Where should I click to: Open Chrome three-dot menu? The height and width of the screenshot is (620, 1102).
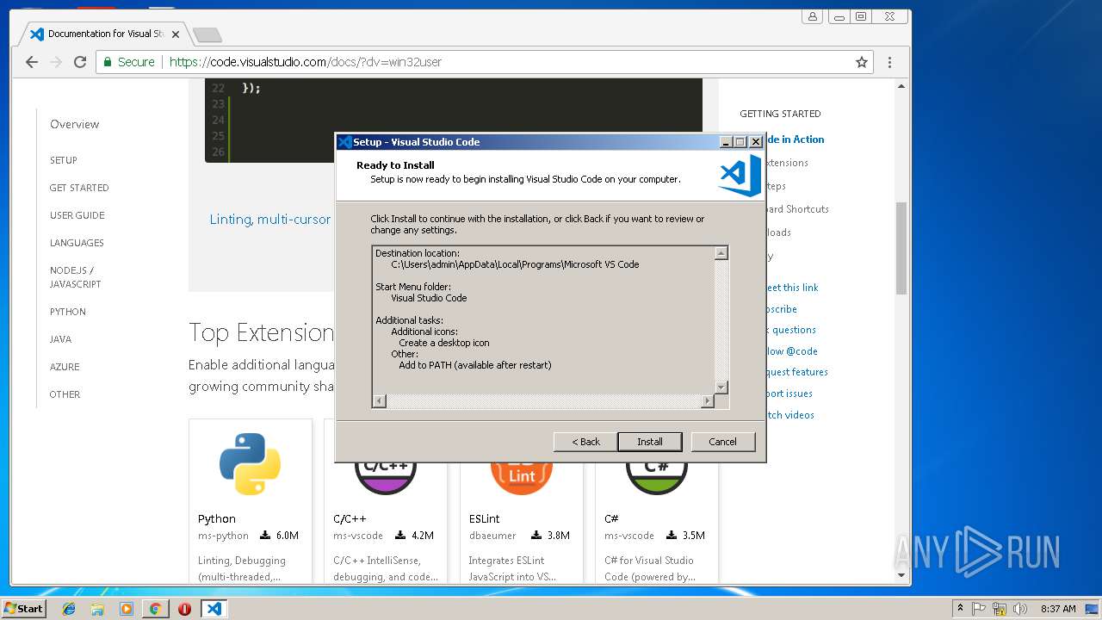pyautogui.click(x=889, y=62)
